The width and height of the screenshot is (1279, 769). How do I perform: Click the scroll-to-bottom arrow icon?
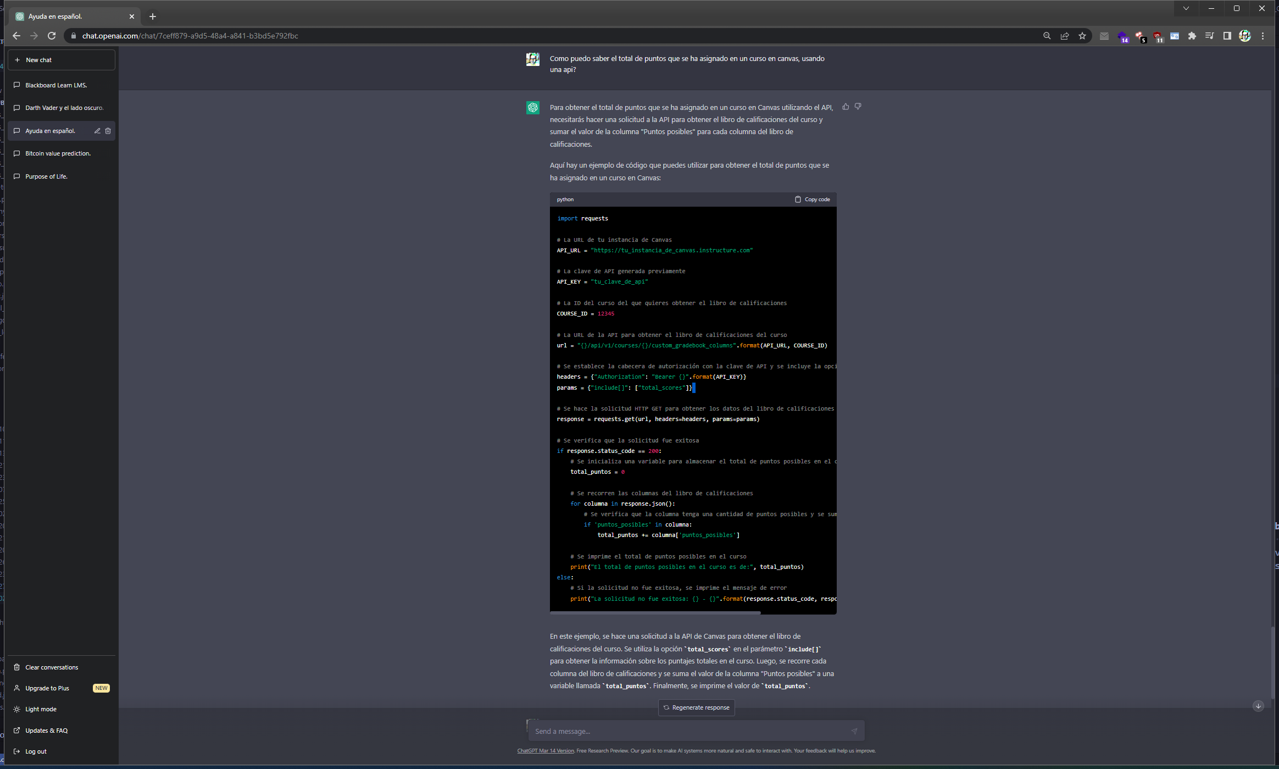[1258, 706]
